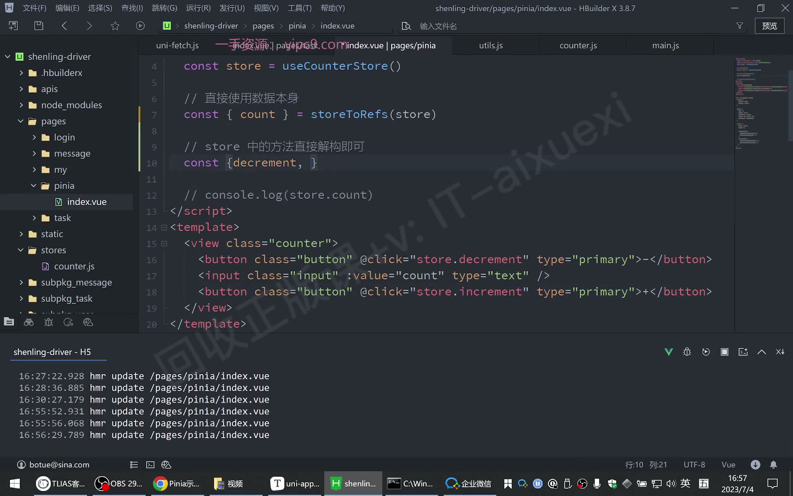
Task: Switch to the counter.js tab
Action: point(578,45)
